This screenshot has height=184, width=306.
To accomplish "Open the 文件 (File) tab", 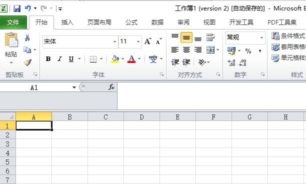I will pyautogui.click(x=13, y=22).
